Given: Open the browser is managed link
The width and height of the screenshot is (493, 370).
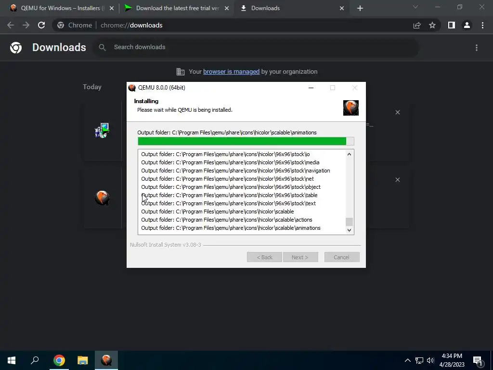Looking at the screenshot, I should coord(232,72).
